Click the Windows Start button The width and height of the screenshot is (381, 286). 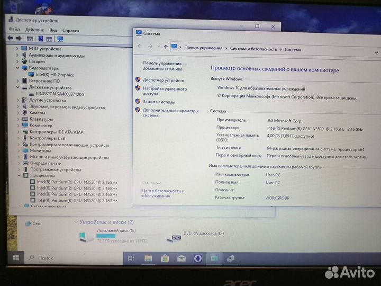coord(16,258)
